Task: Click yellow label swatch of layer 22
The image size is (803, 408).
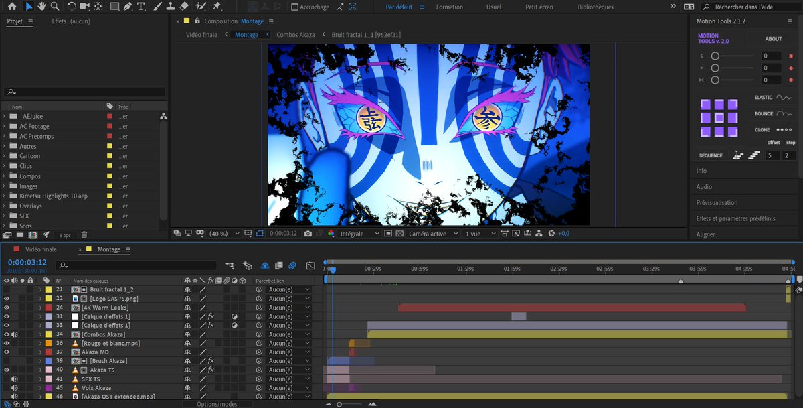Action: point(48,298)
